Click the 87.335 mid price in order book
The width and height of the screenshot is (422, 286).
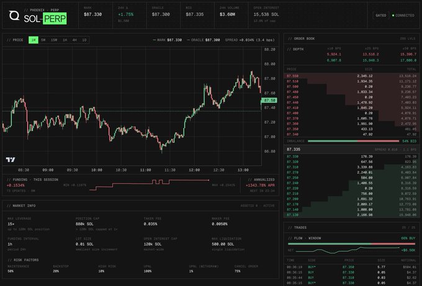tap(294, 149)
